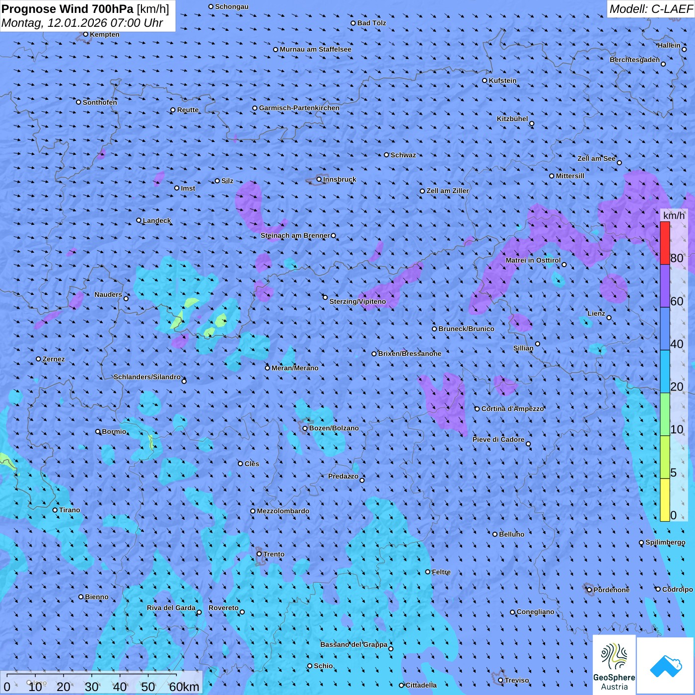
Task: Click the 'Codroipo' label
Action: point(678,589)
